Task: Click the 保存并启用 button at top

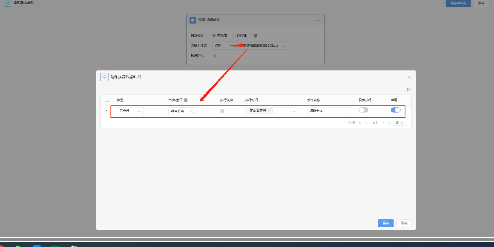Action: [x=458, y=3]
